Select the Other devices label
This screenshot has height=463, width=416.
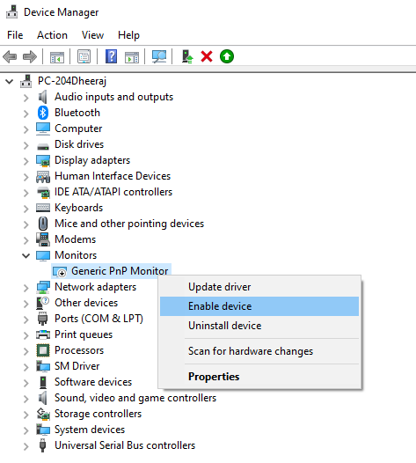pos(86,303)
